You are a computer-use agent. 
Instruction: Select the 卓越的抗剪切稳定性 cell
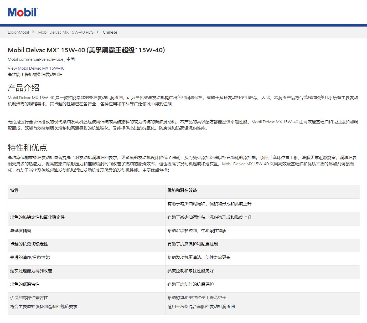tap(87, 245)
